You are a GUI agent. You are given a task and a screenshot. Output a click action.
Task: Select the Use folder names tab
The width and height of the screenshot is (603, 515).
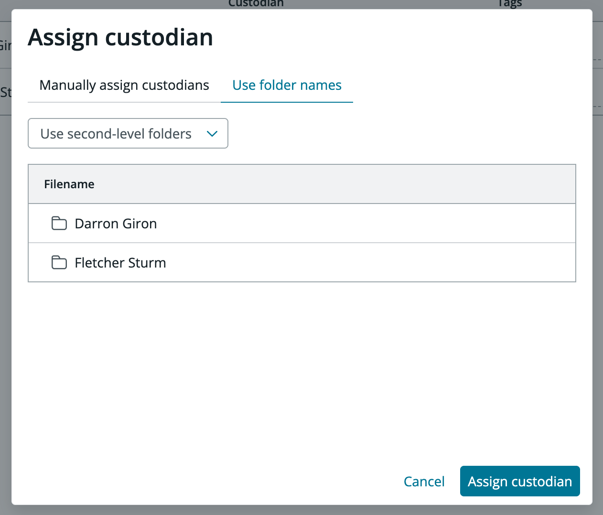point(287,85)
